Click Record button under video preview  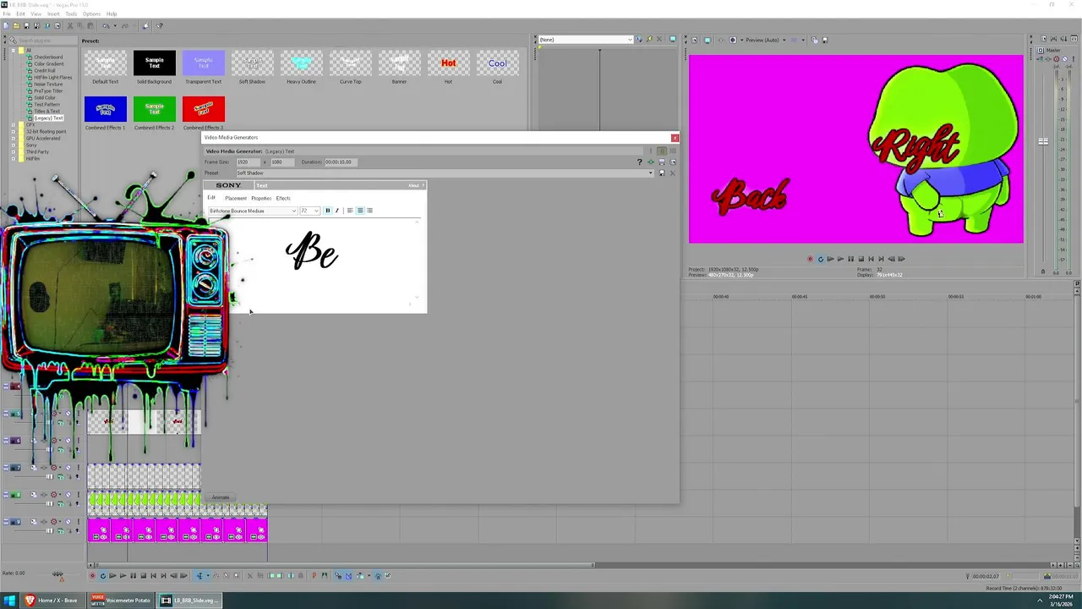(810, 259)
